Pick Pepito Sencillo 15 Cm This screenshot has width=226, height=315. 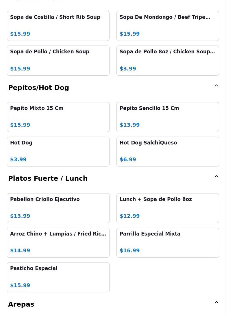coord(168,117)
